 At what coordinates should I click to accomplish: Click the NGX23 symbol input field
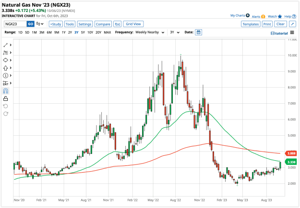pyautogui.click(x=15, y=24)
